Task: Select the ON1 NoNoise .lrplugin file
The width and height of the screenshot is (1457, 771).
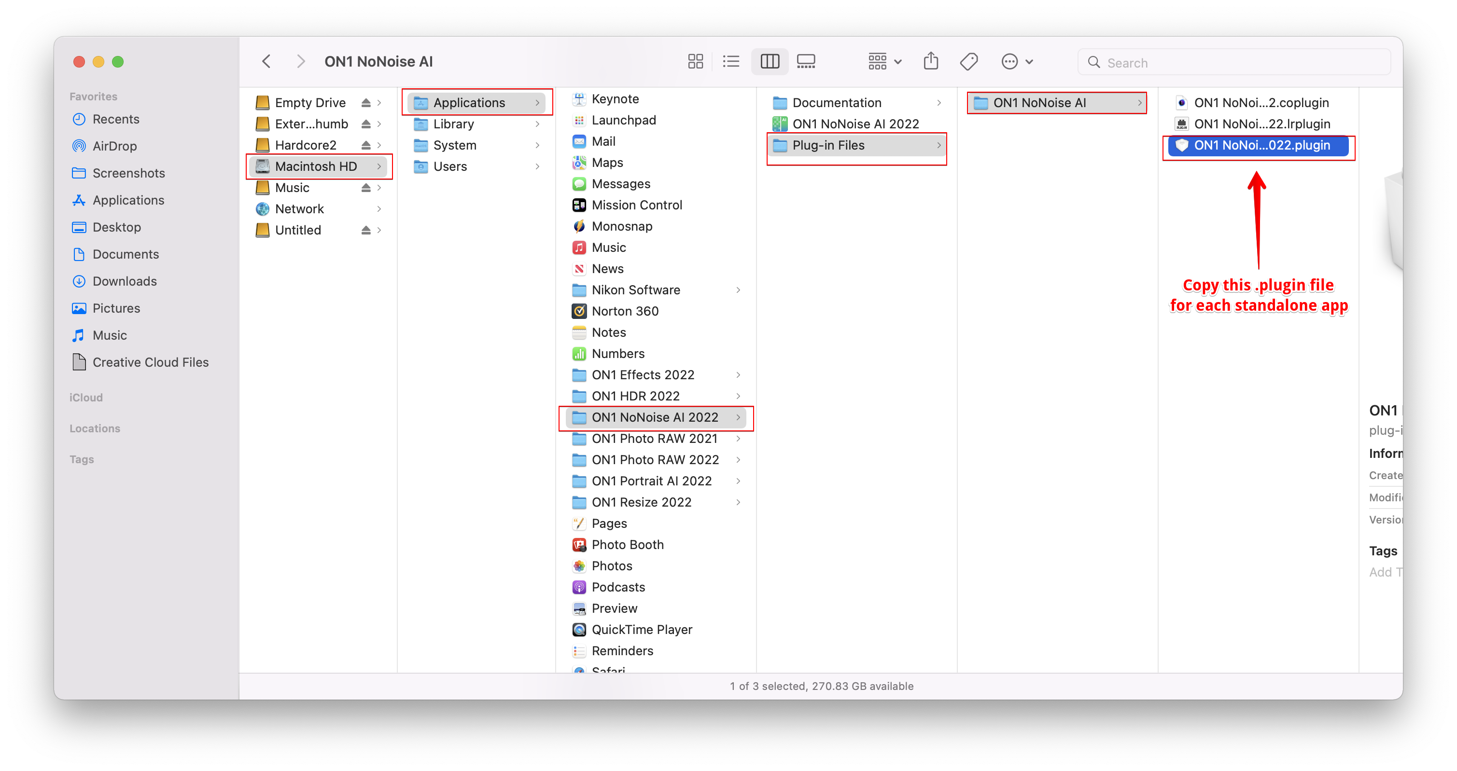Action: (1261, 124)
